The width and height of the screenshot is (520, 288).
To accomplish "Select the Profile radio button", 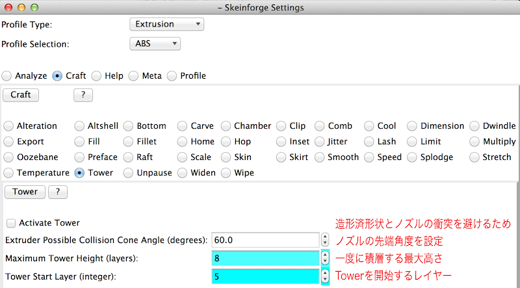I will (x=172, y=76).
